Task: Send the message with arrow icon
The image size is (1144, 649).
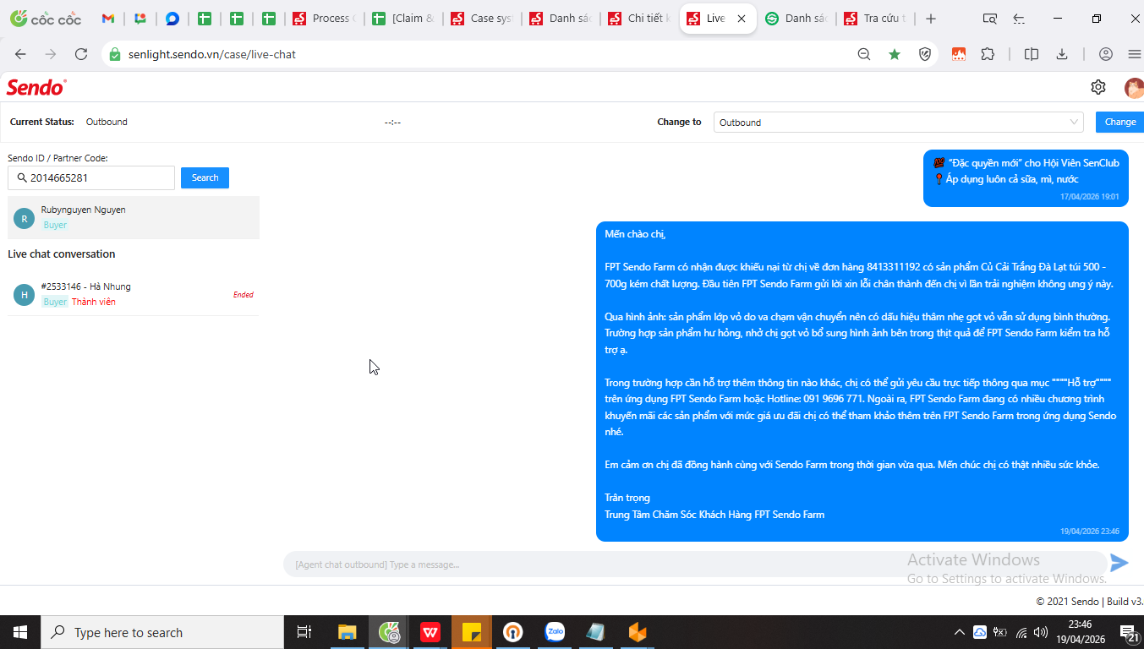Action: 1119,563
